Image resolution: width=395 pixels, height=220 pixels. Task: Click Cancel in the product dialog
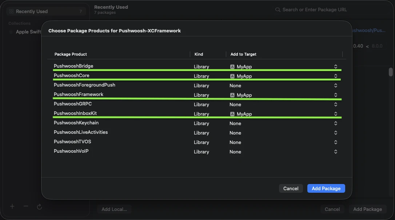[x=291, y=188]
